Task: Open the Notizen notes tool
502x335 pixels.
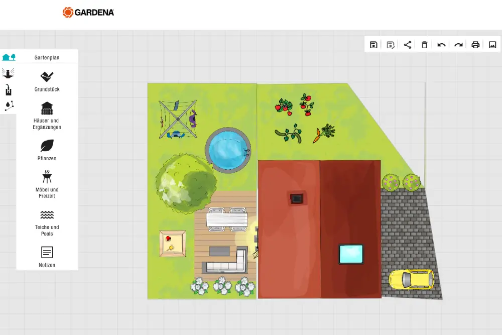Action: tap(47, 256)
